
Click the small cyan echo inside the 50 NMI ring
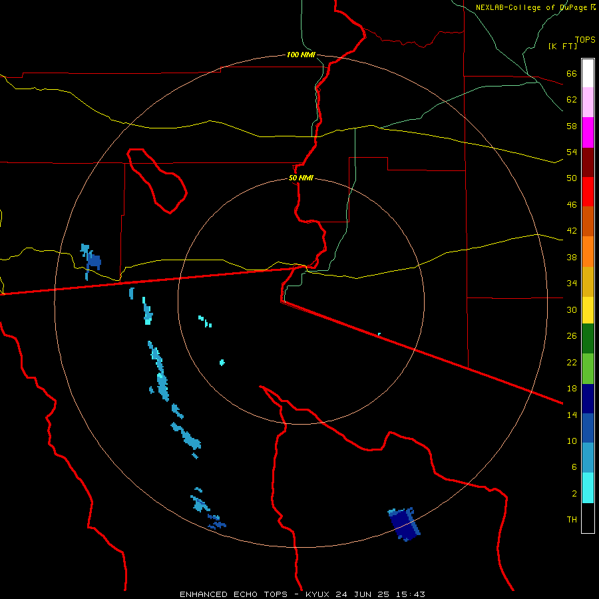[x=222, y=362]
